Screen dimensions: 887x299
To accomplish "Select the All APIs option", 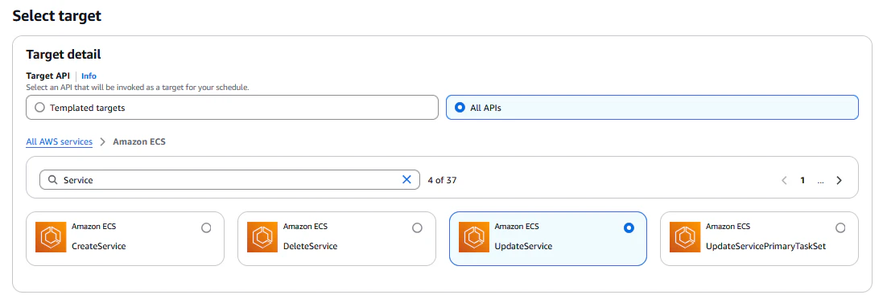I will [x=652, y=108].
